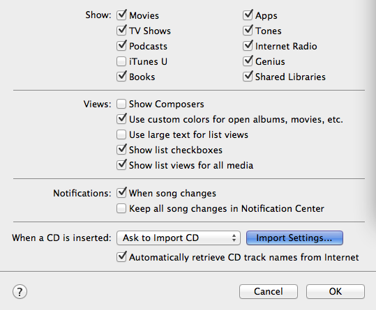Enable large text for list views
376x310 pixels.
coord(121,134)
